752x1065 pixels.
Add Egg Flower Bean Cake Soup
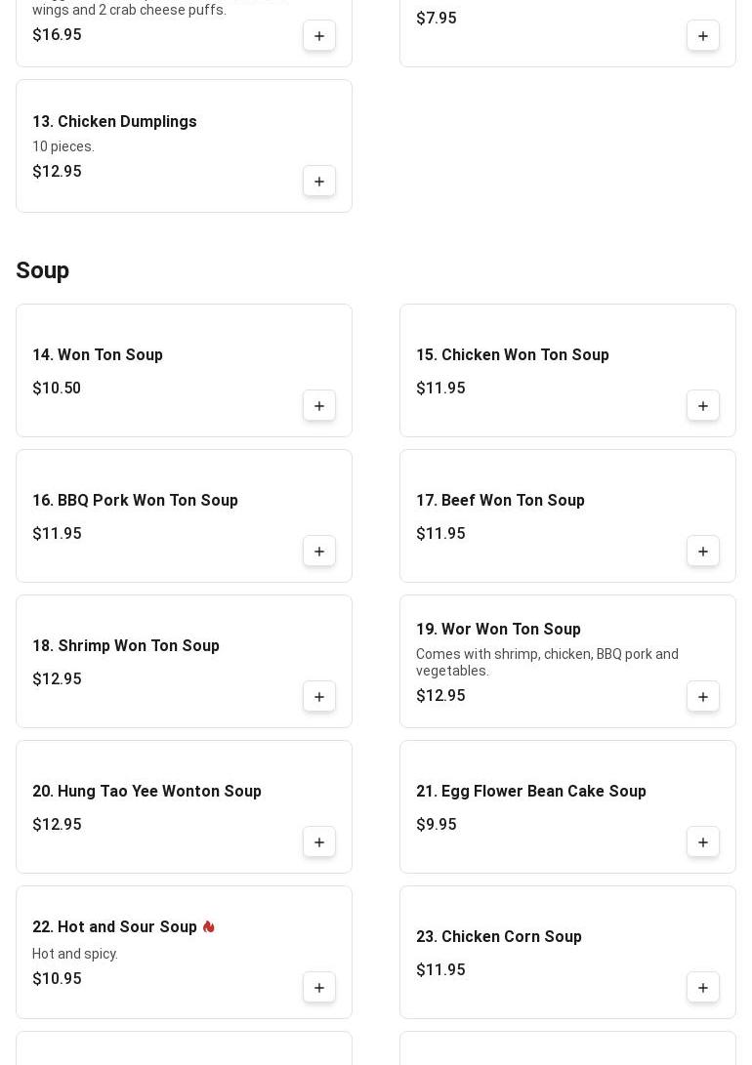703,842
